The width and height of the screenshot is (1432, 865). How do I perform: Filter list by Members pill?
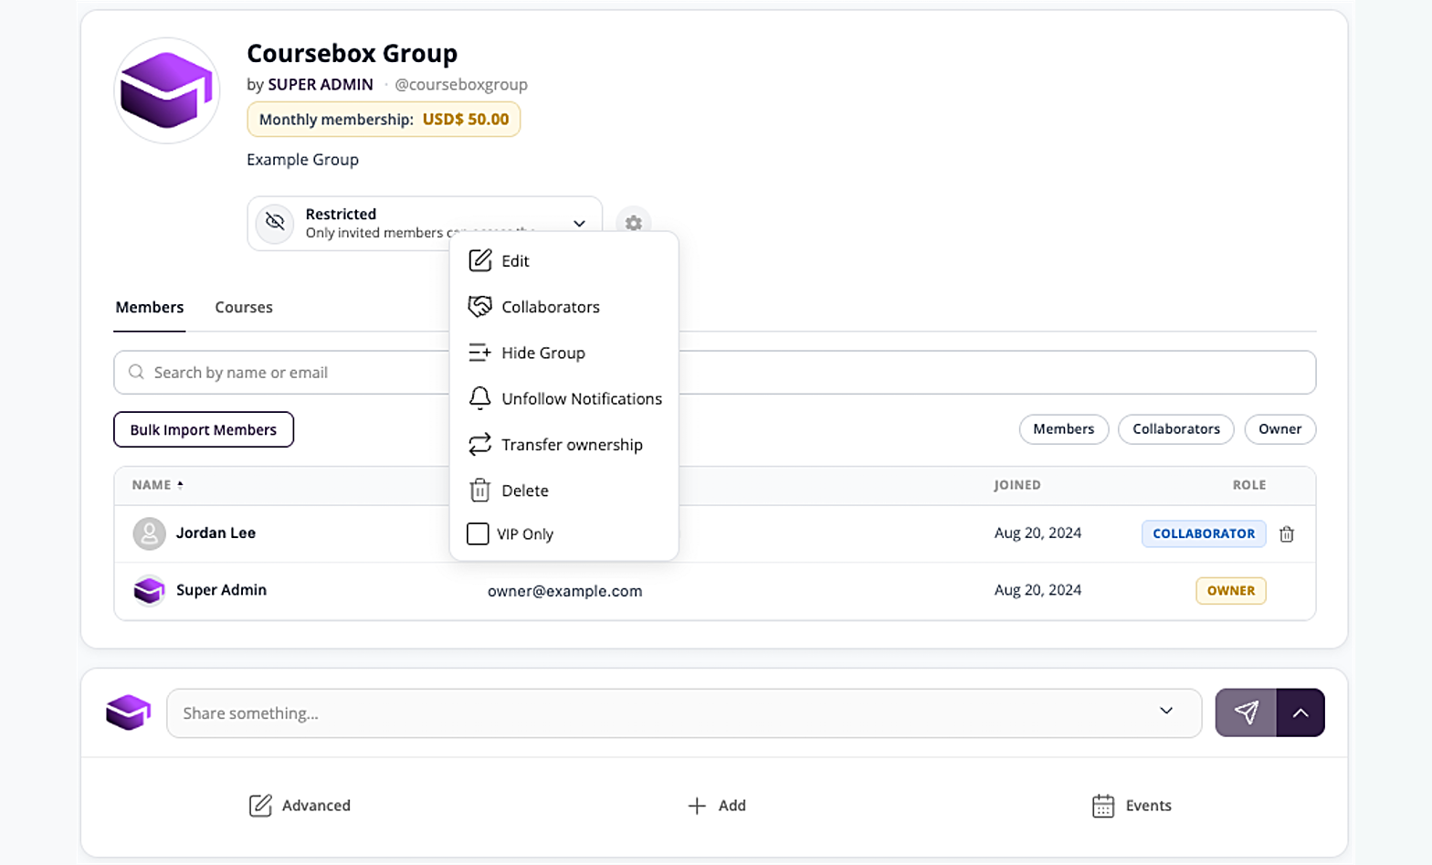click(x=1064, y=428)
